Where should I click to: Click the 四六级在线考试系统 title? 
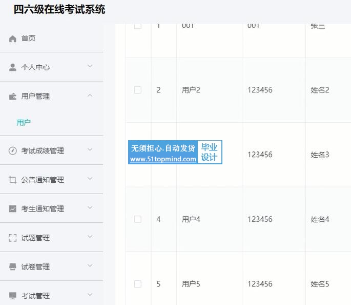tap(59, 10)
